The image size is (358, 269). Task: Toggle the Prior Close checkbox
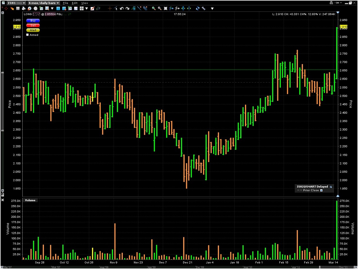click(321, 190)
